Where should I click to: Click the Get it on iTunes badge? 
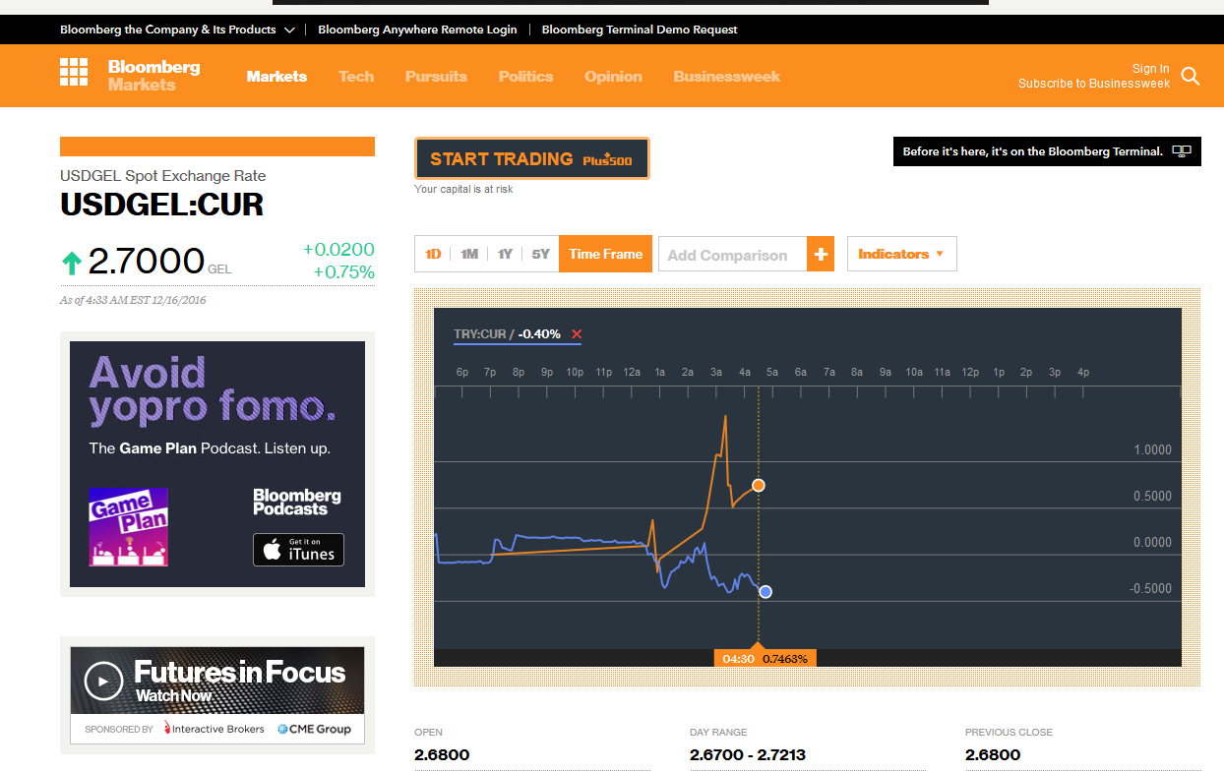[299, 550]
